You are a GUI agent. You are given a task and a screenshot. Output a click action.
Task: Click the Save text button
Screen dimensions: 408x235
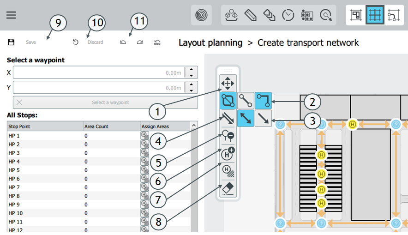pos(31,42)
